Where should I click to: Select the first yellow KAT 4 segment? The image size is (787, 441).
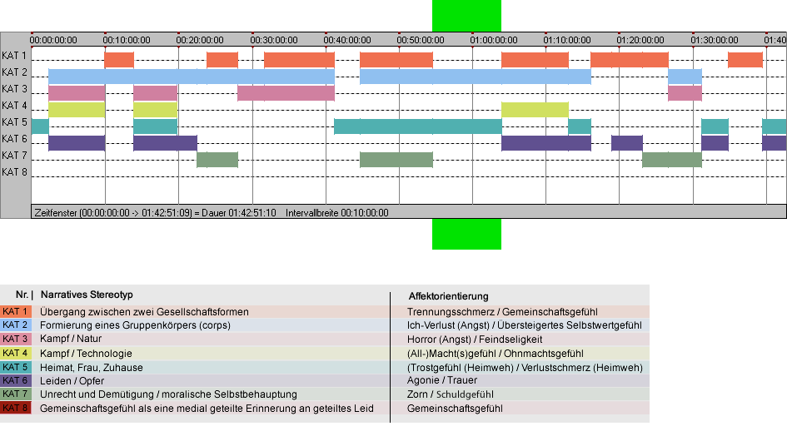point(77,109)
